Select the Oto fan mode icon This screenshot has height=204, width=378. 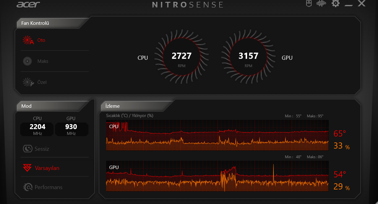(28, 40)
